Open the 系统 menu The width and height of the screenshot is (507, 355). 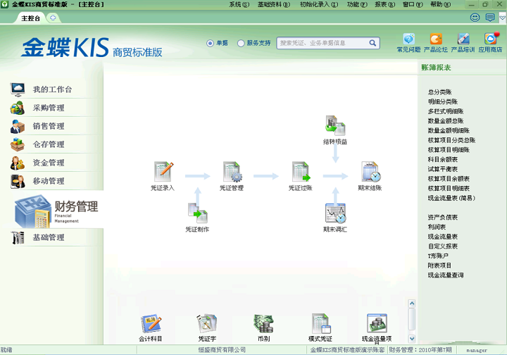point(239,4)
